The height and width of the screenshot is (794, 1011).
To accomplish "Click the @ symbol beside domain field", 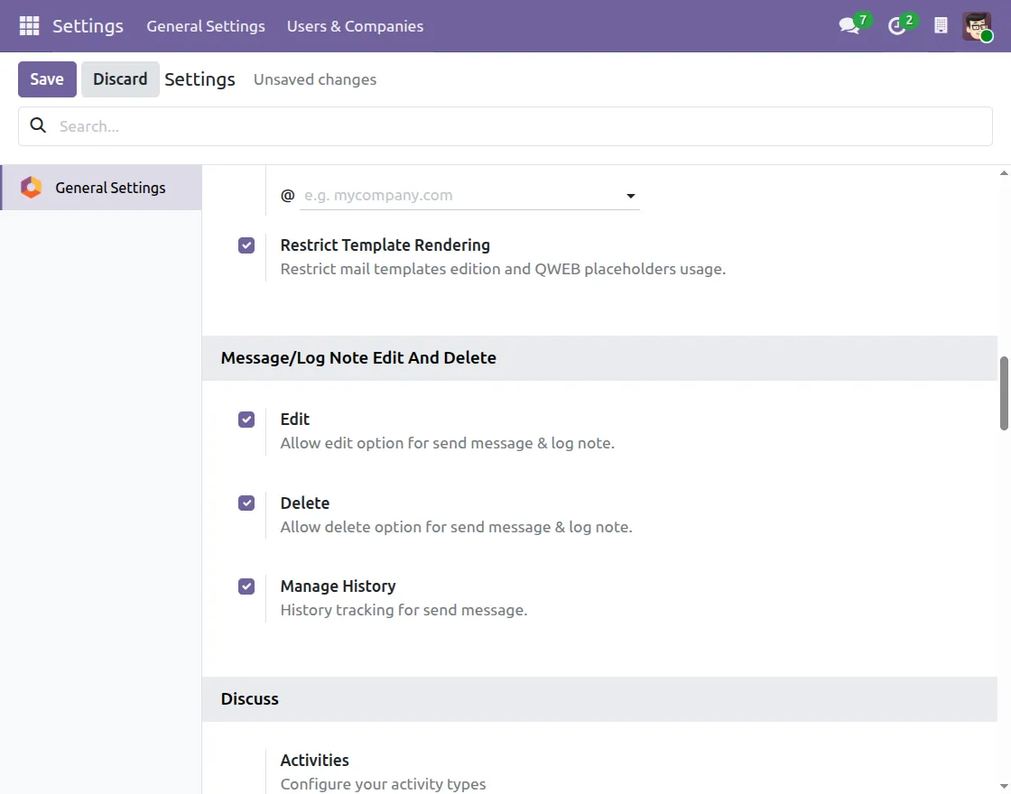I will pos(287,195).
